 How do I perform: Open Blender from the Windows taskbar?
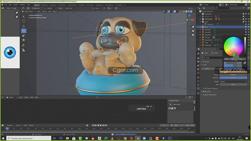point(138,138)
